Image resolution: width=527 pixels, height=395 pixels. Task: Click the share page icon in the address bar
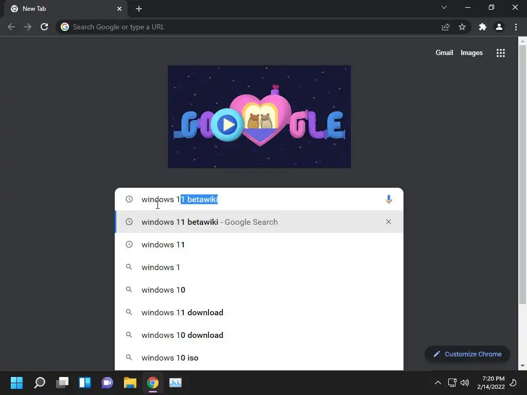tap(446, 27)
